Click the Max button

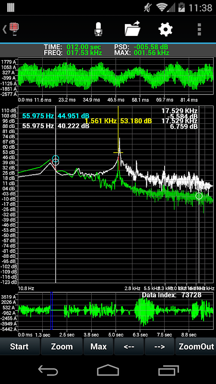(x=98, y=347)
